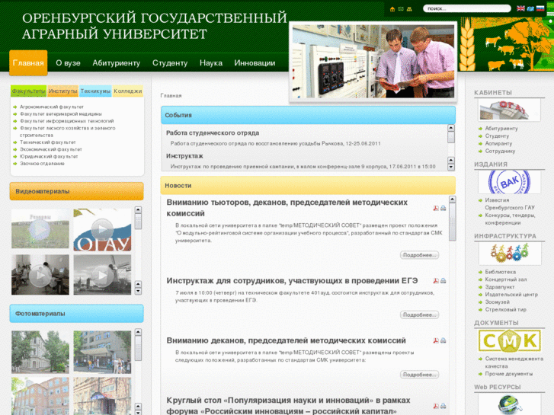Click the search field labeled поиск

(x=466, y=8)
